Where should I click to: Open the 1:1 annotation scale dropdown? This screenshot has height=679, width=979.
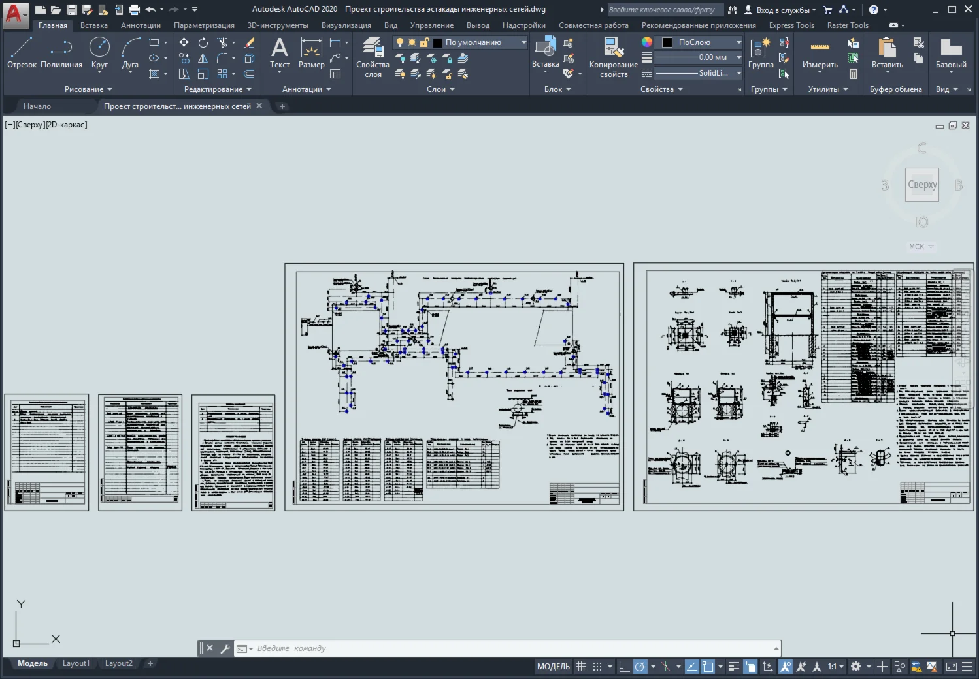[836, 667]
